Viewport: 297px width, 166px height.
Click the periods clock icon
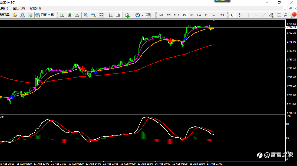pos(138,15)
